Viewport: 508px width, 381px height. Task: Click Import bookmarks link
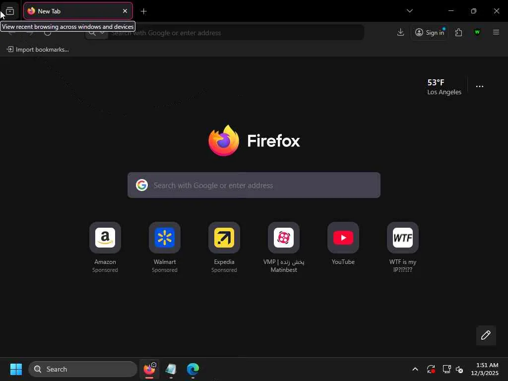point(38,49)
